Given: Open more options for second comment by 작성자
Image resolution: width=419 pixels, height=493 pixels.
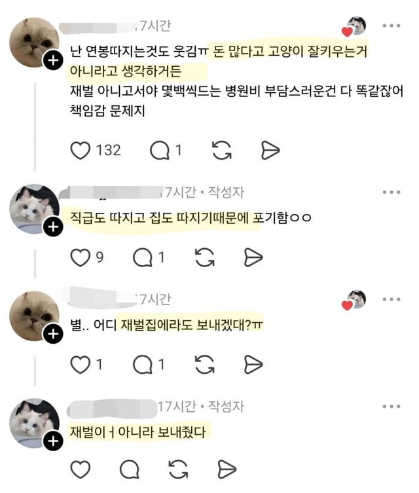Looking at the screenshot, I should pyautogui.click(x=392, y=192).
